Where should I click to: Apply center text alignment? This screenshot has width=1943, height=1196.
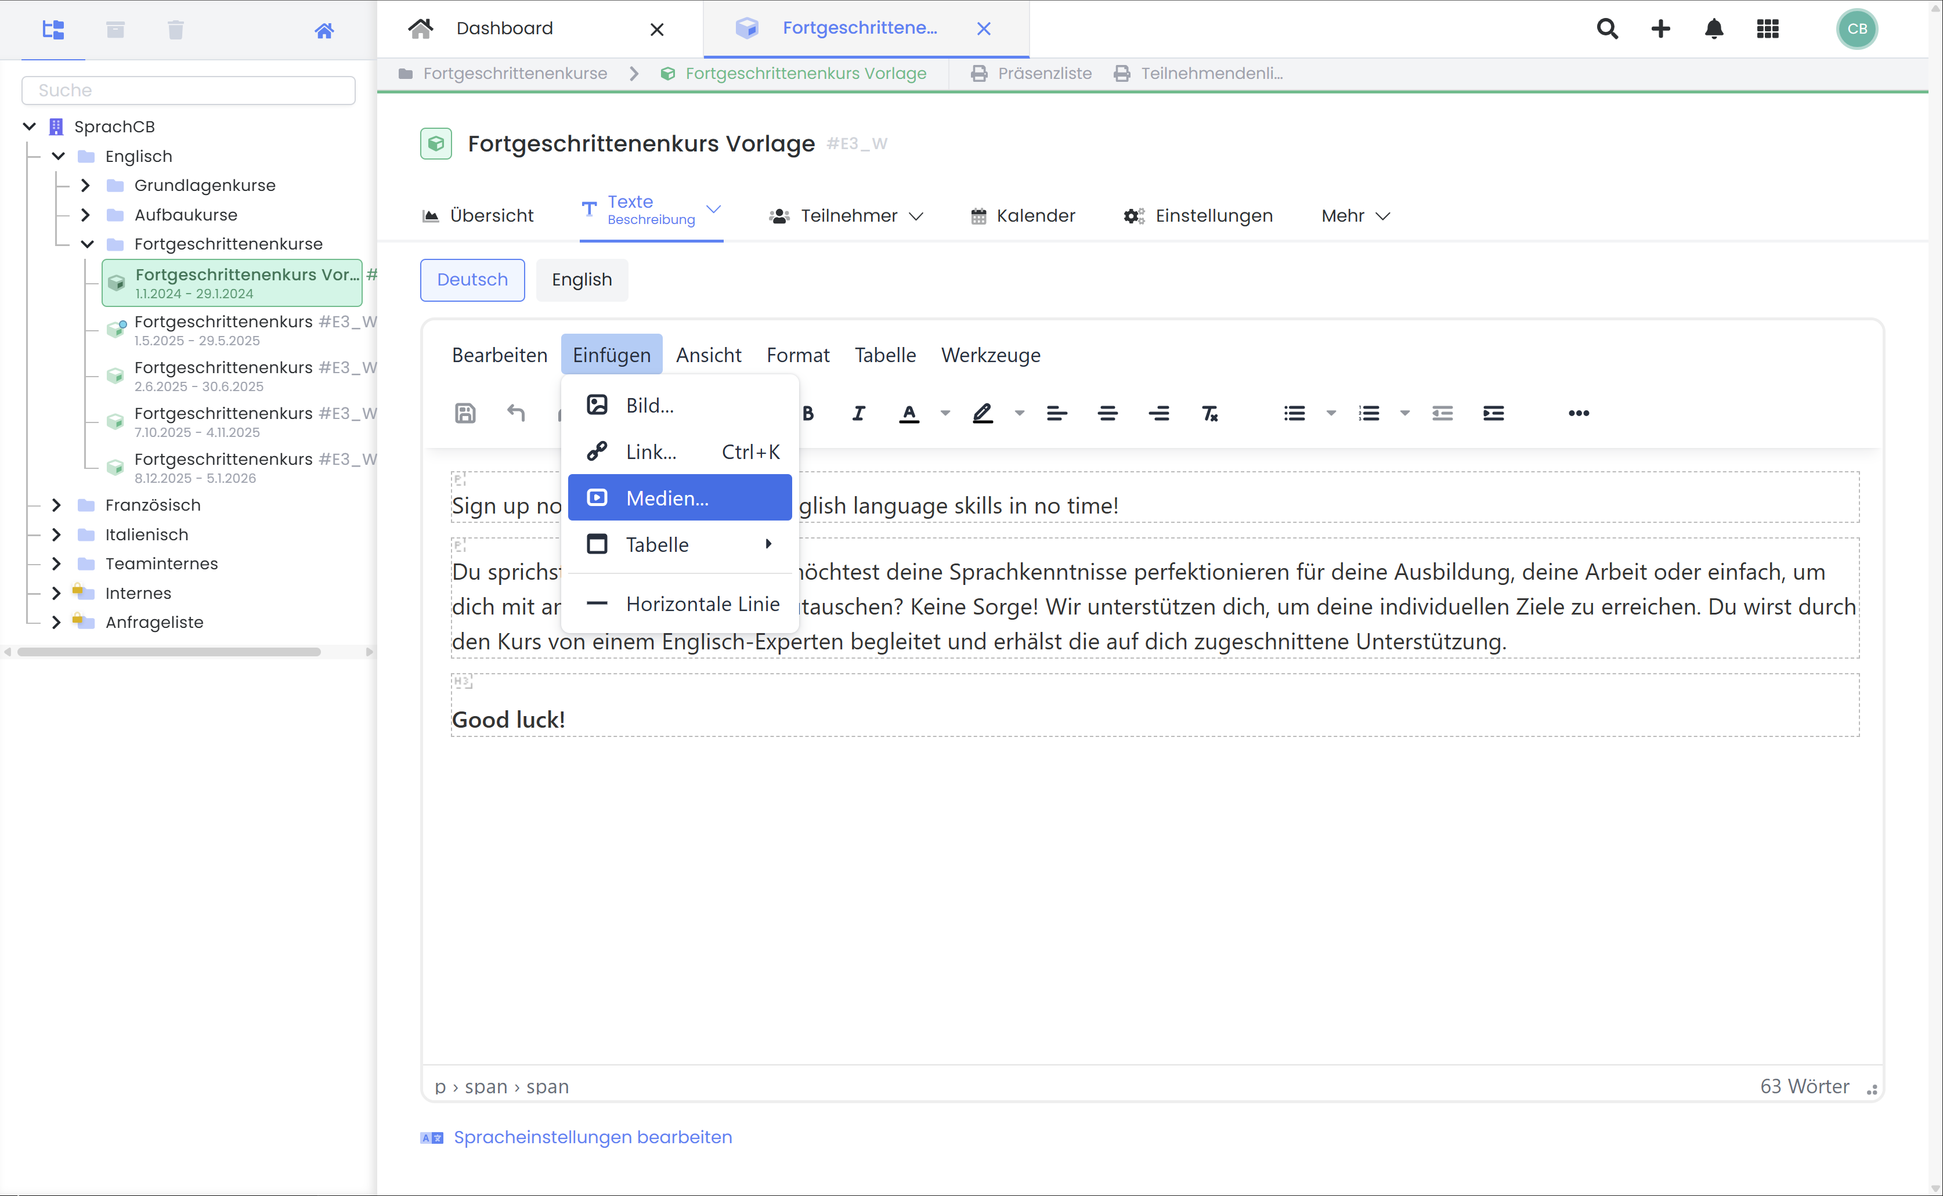tap(1107, 413)
